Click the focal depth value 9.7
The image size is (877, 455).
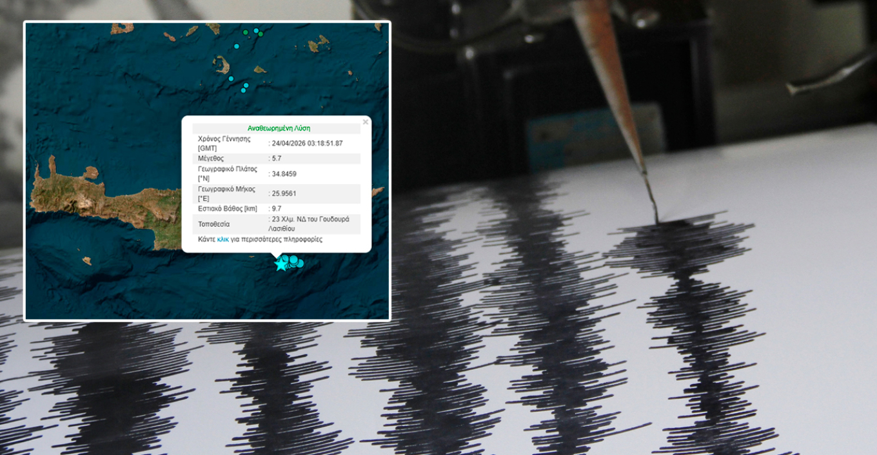coord(277,209)
